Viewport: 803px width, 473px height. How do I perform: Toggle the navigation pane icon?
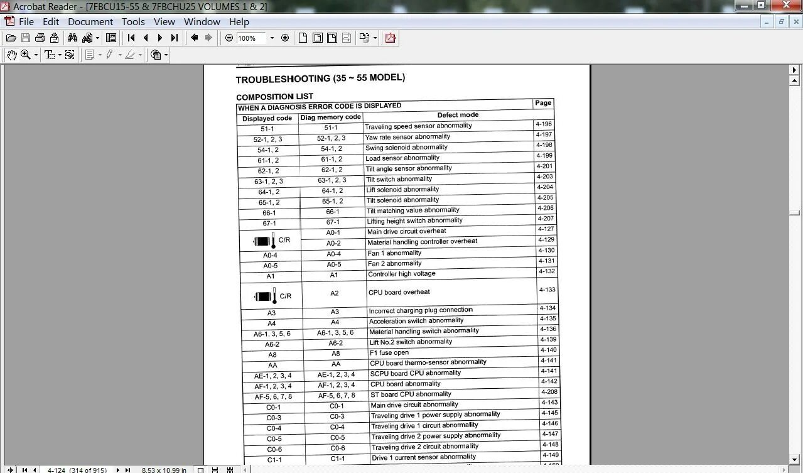(111, 38)
